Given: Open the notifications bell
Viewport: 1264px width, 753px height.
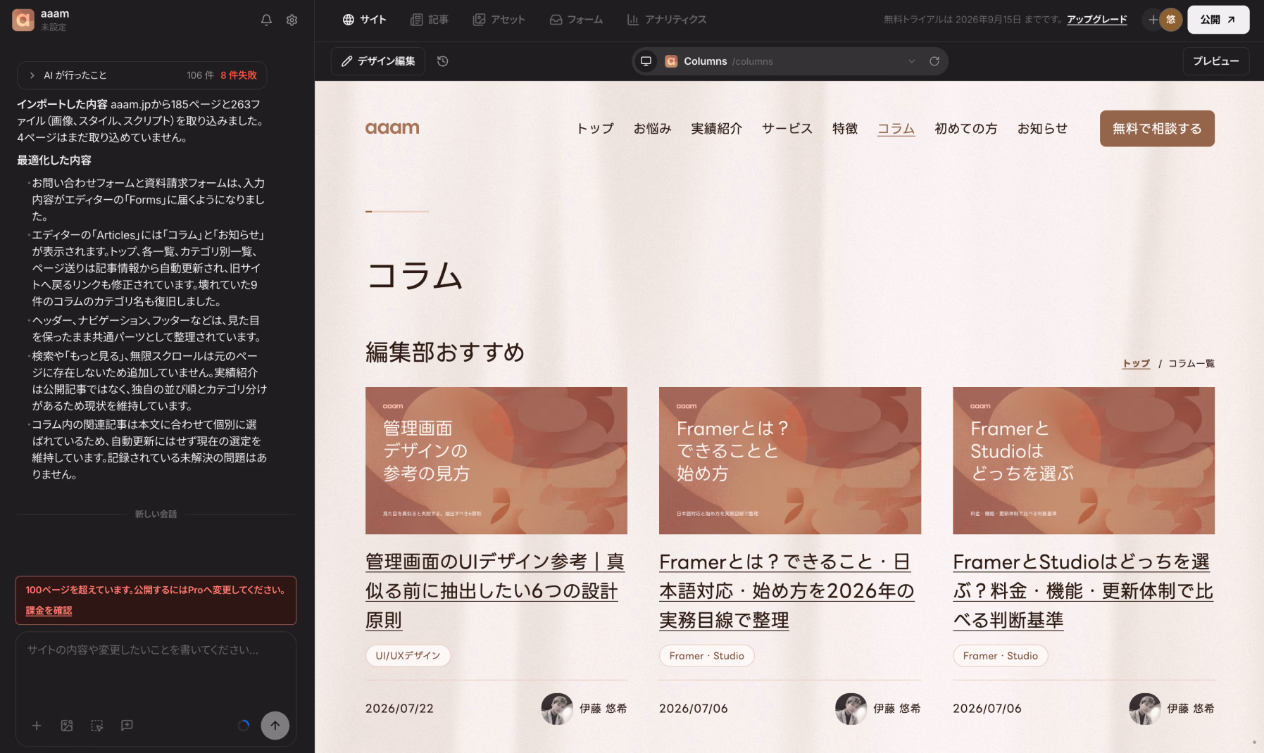Looking at the screenshot, I should click(x=266, y=20).
